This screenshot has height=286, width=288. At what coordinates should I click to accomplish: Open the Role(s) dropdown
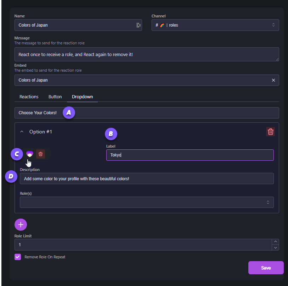click(x=147, y=202)
